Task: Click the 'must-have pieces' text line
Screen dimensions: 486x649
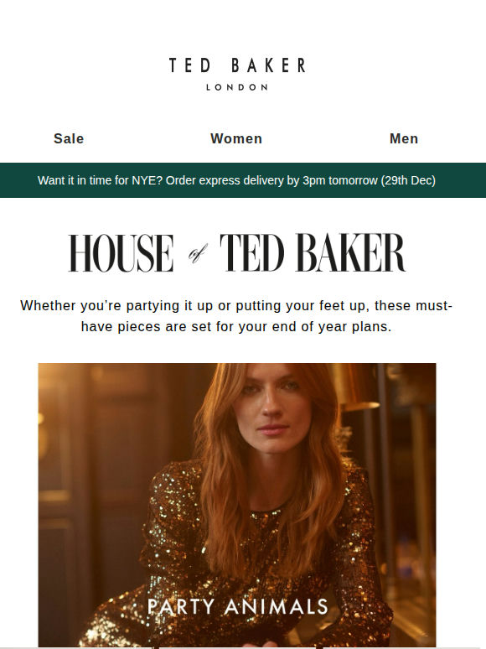Action: tap(236, 326)
